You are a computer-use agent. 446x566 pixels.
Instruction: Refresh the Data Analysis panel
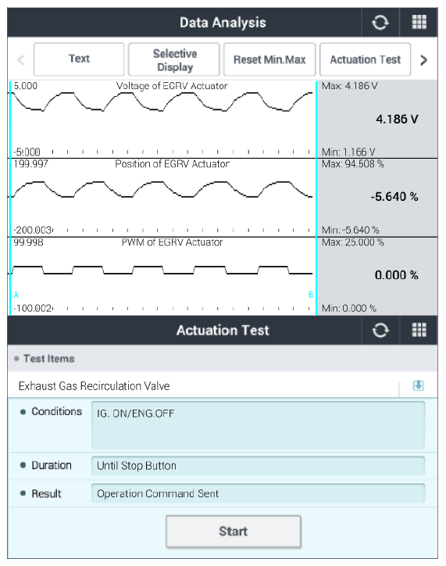380,23
